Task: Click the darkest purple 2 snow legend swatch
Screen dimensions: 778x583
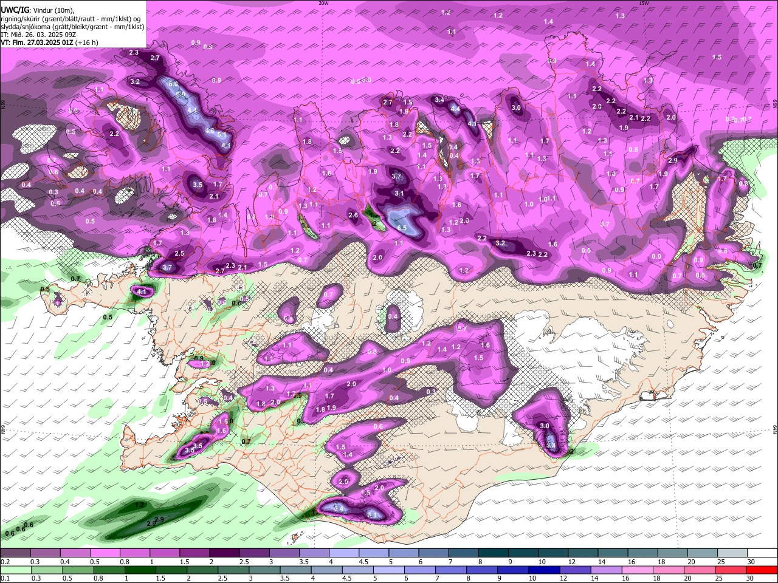Action: click(225, 553)
